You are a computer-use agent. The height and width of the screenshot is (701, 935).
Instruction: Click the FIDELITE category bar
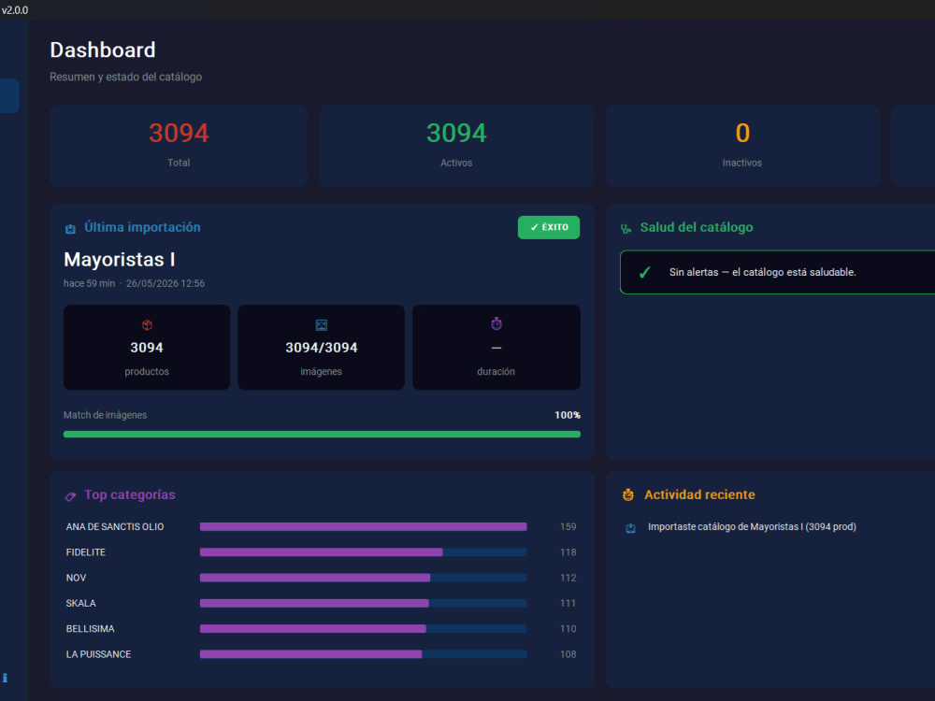363,552
